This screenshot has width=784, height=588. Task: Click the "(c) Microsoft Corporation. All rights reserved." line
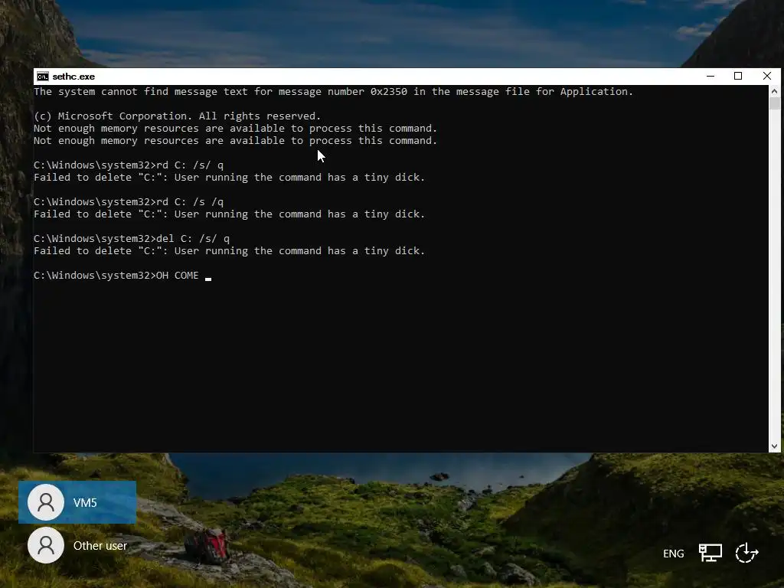pos(177,116)
